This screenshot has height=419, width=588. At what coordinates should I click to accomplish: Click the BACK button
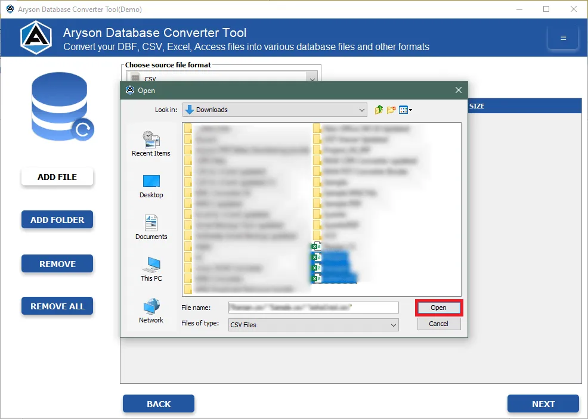[159, 404]
